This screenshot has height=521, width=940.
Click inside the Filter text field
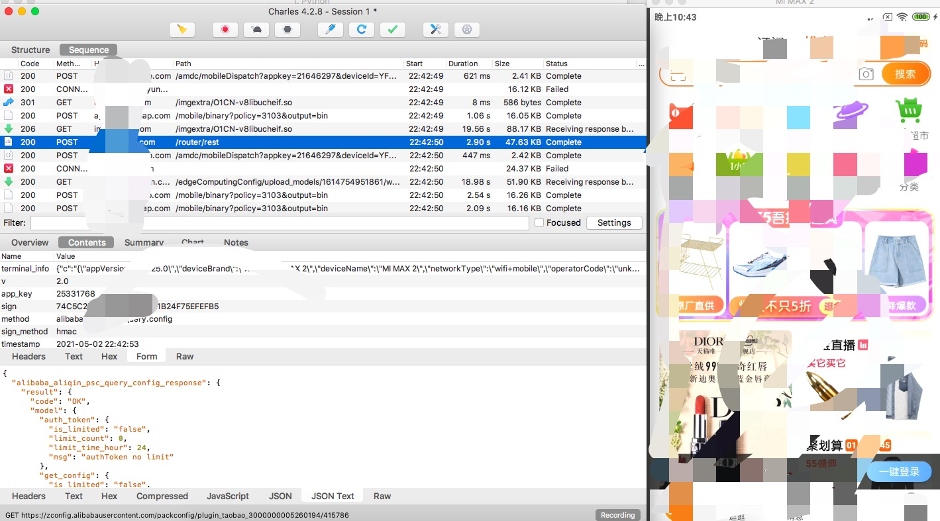(280, 223)
